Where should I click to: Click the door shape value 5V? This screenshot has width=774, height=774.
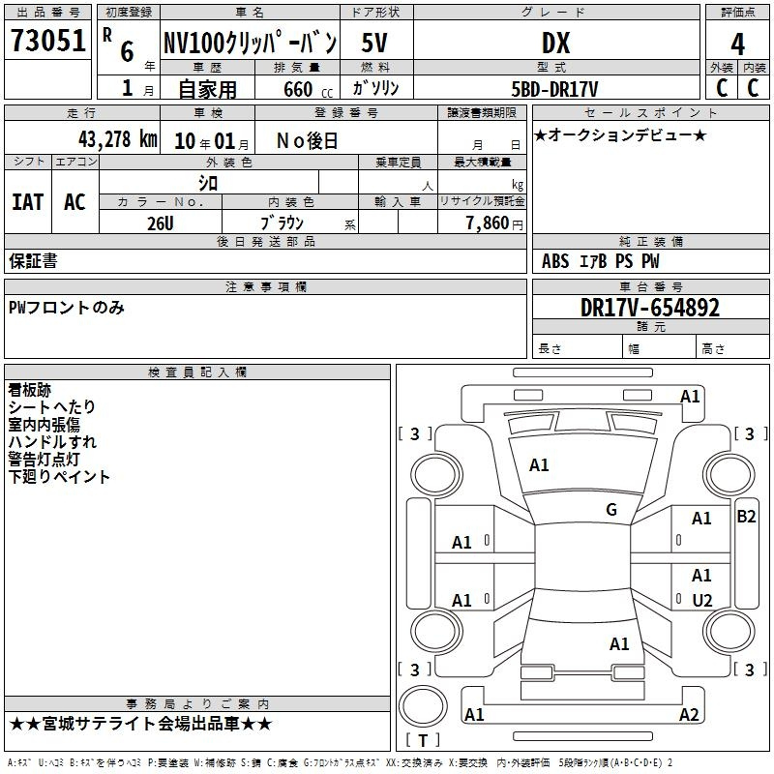[374, 43]
